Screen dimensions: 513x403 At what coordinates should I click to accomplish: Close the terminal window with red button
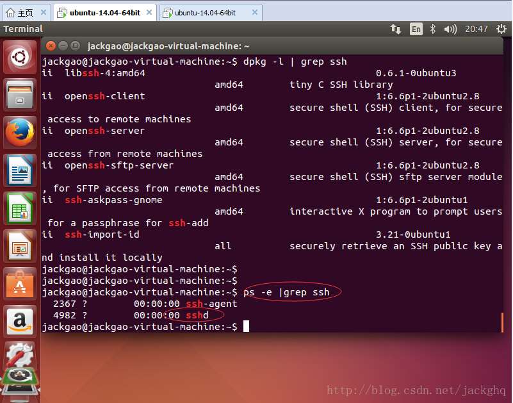(51, 46)
